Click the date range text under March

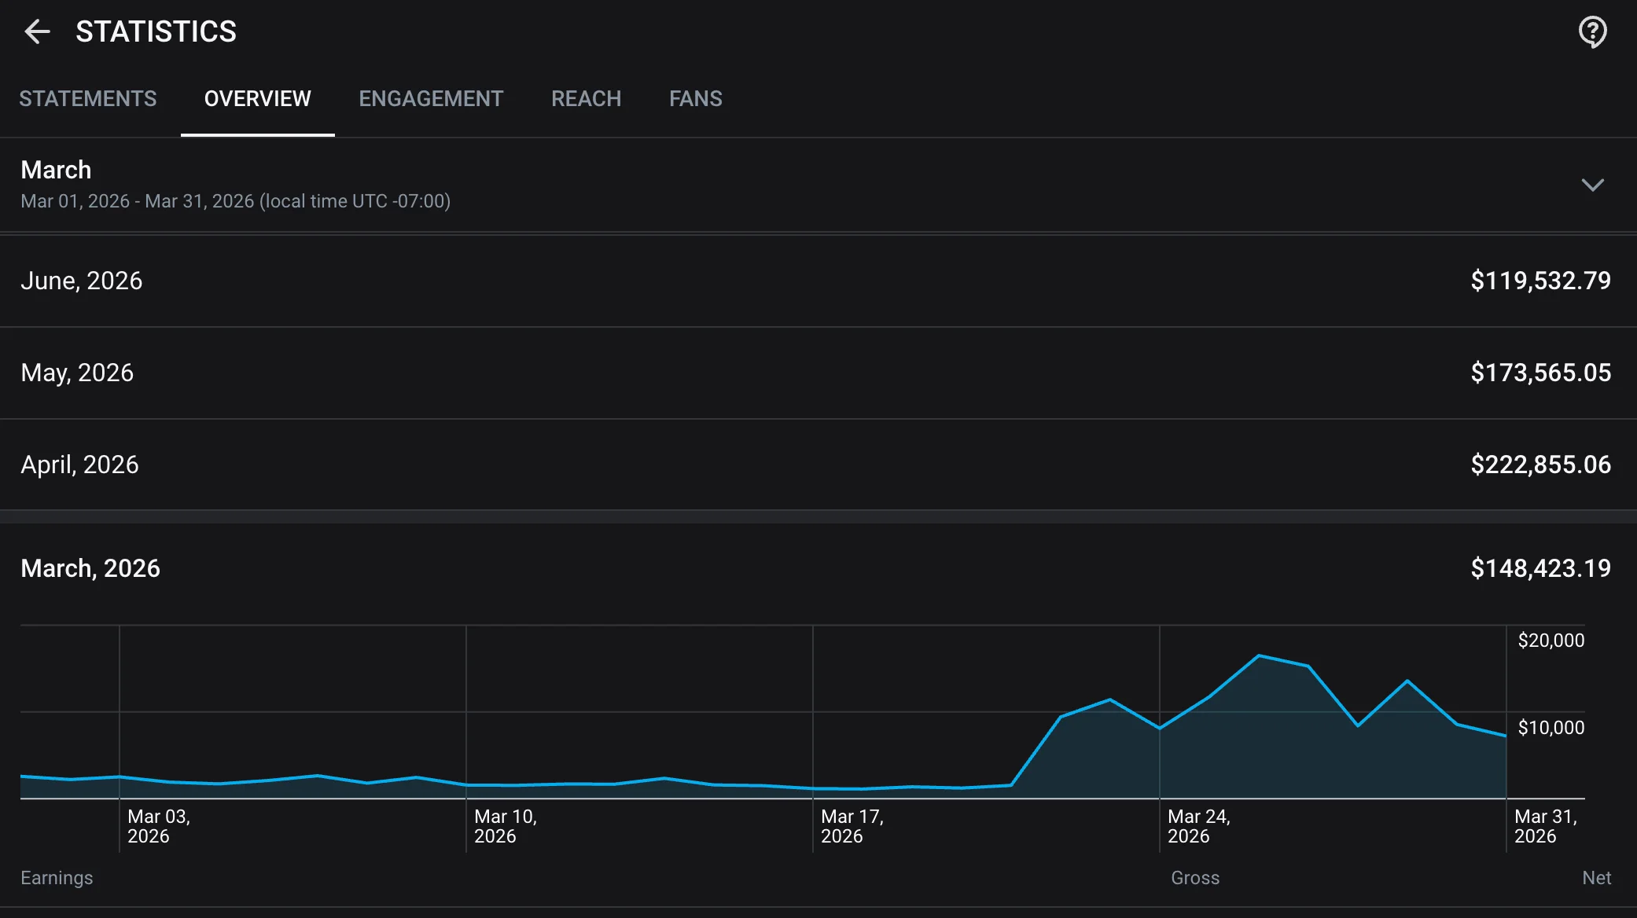pyautogui.click(x=236, y=201)
